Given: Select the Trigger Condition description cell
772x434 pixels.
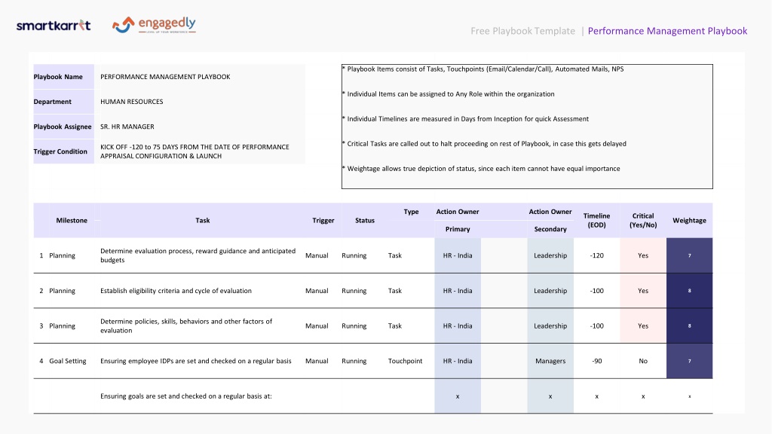Looking at the screenshot, I should click(x=199, y=151).
